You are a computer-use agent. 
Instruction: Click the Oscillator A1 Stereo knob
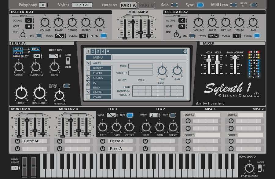coord(86,22)
